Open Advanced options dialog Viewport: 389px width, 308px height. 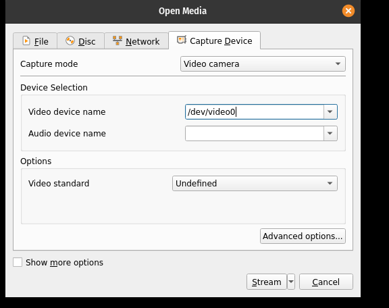[303, 236]
